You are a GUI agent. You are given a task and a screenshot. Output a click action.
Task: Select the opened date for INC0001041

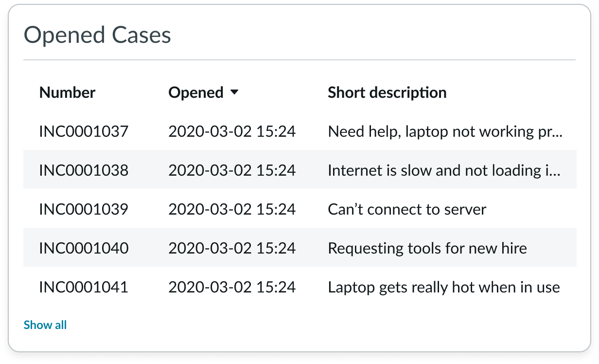coord(232,287)
